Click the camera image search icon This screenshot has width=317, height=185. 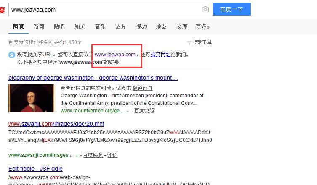pyautogui.click(x=205, y=9)
